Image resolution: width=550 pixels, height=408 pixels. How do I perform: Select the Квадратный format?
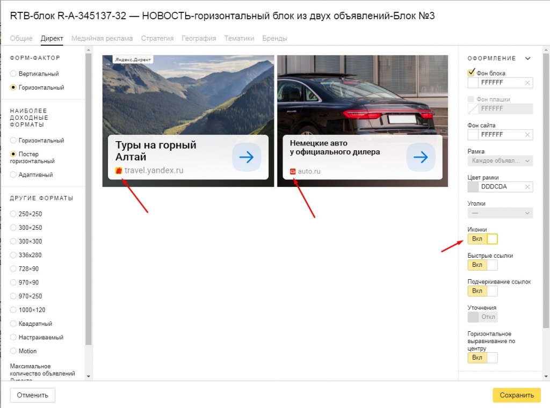(x=13, y=324)
